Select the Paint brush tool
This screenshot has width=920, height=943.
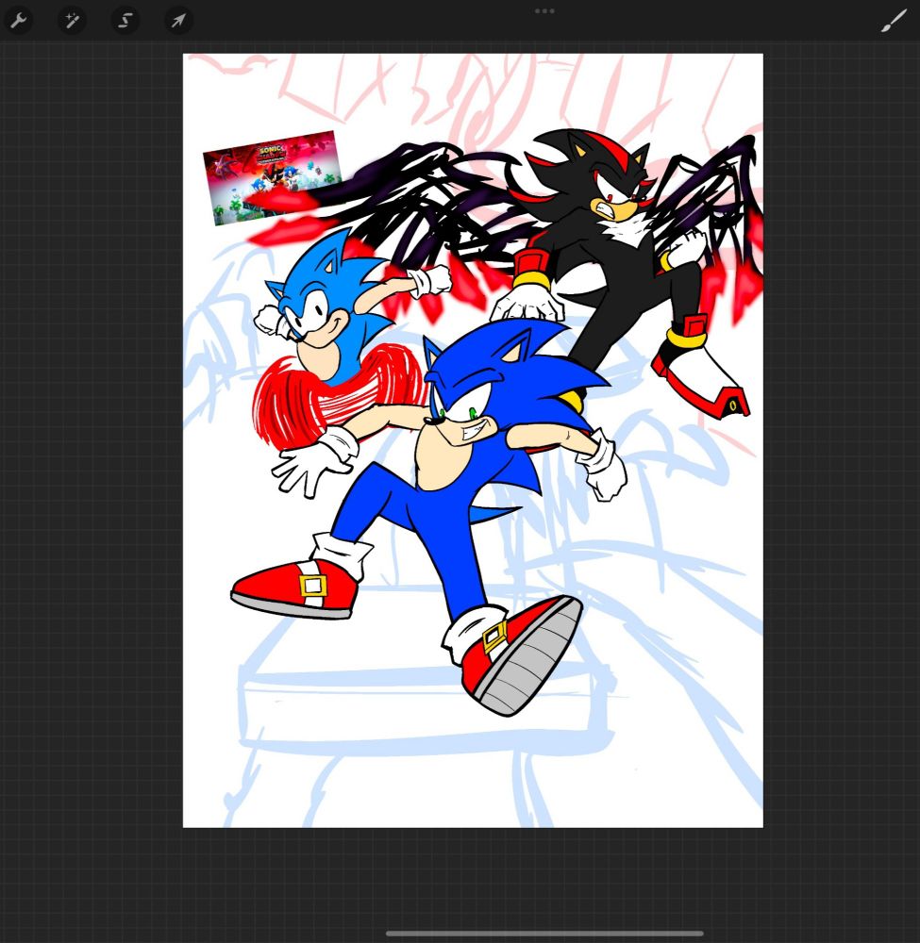tap(894, 21)
